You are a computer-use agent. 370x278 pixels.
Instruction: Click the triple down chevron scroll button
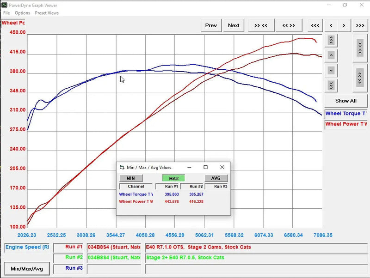coord(331,85)
